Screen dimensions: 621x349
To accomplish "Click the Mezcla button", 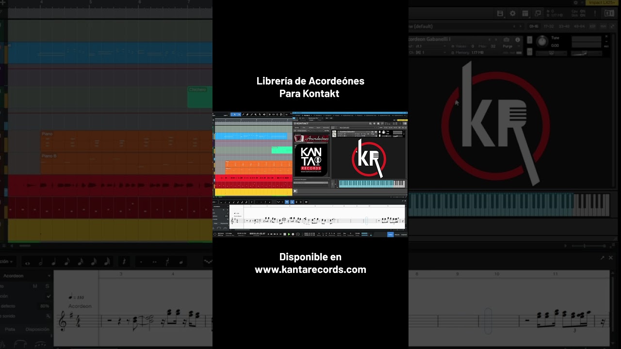I will [x=397, y=235].
